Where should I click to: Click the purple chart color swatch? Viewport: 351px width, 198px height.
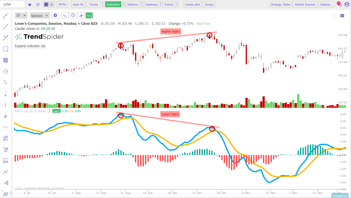[46, 4]
